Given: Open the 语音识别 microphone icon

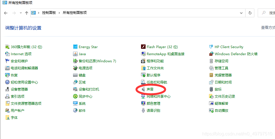Looking at the screenshot, I should [x=143, y=110].
